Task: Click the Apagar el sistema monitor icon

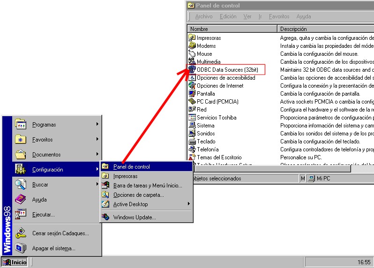Action: (x=21, y=248)
